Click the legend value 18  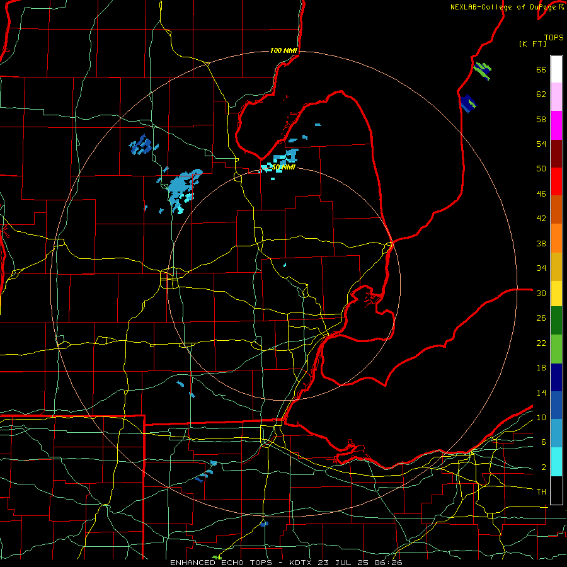(x=541, y=368)
